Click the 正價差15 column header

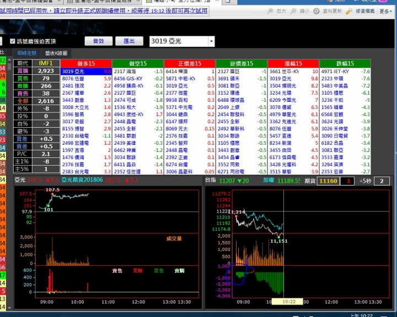190,63
